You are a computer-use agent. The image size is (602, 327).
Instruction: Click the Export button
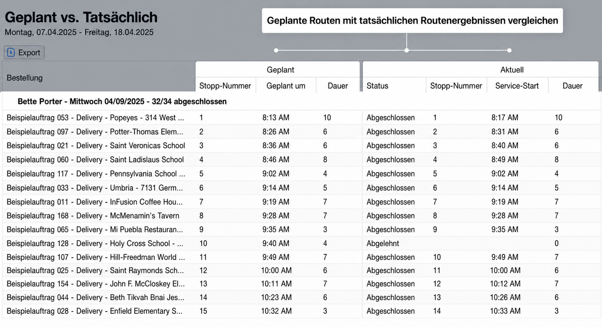coord(24,53)
